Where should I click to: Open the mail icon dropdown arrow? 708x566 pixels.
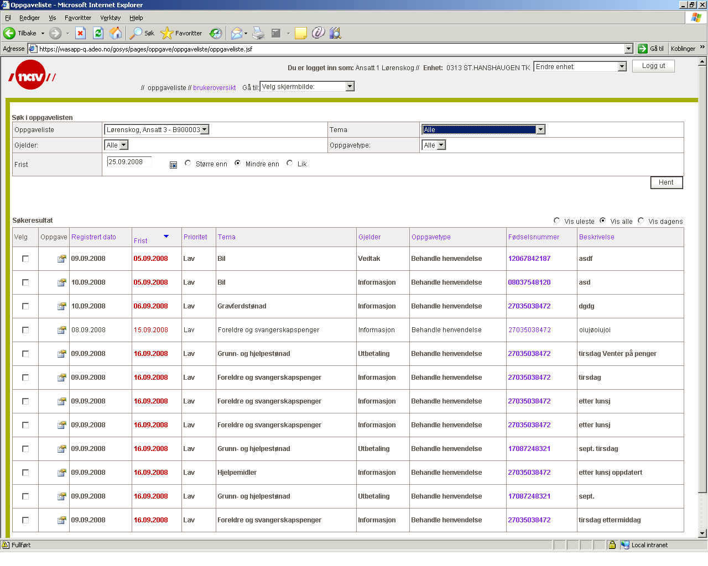pyautogui.click(x=246, y=33)
